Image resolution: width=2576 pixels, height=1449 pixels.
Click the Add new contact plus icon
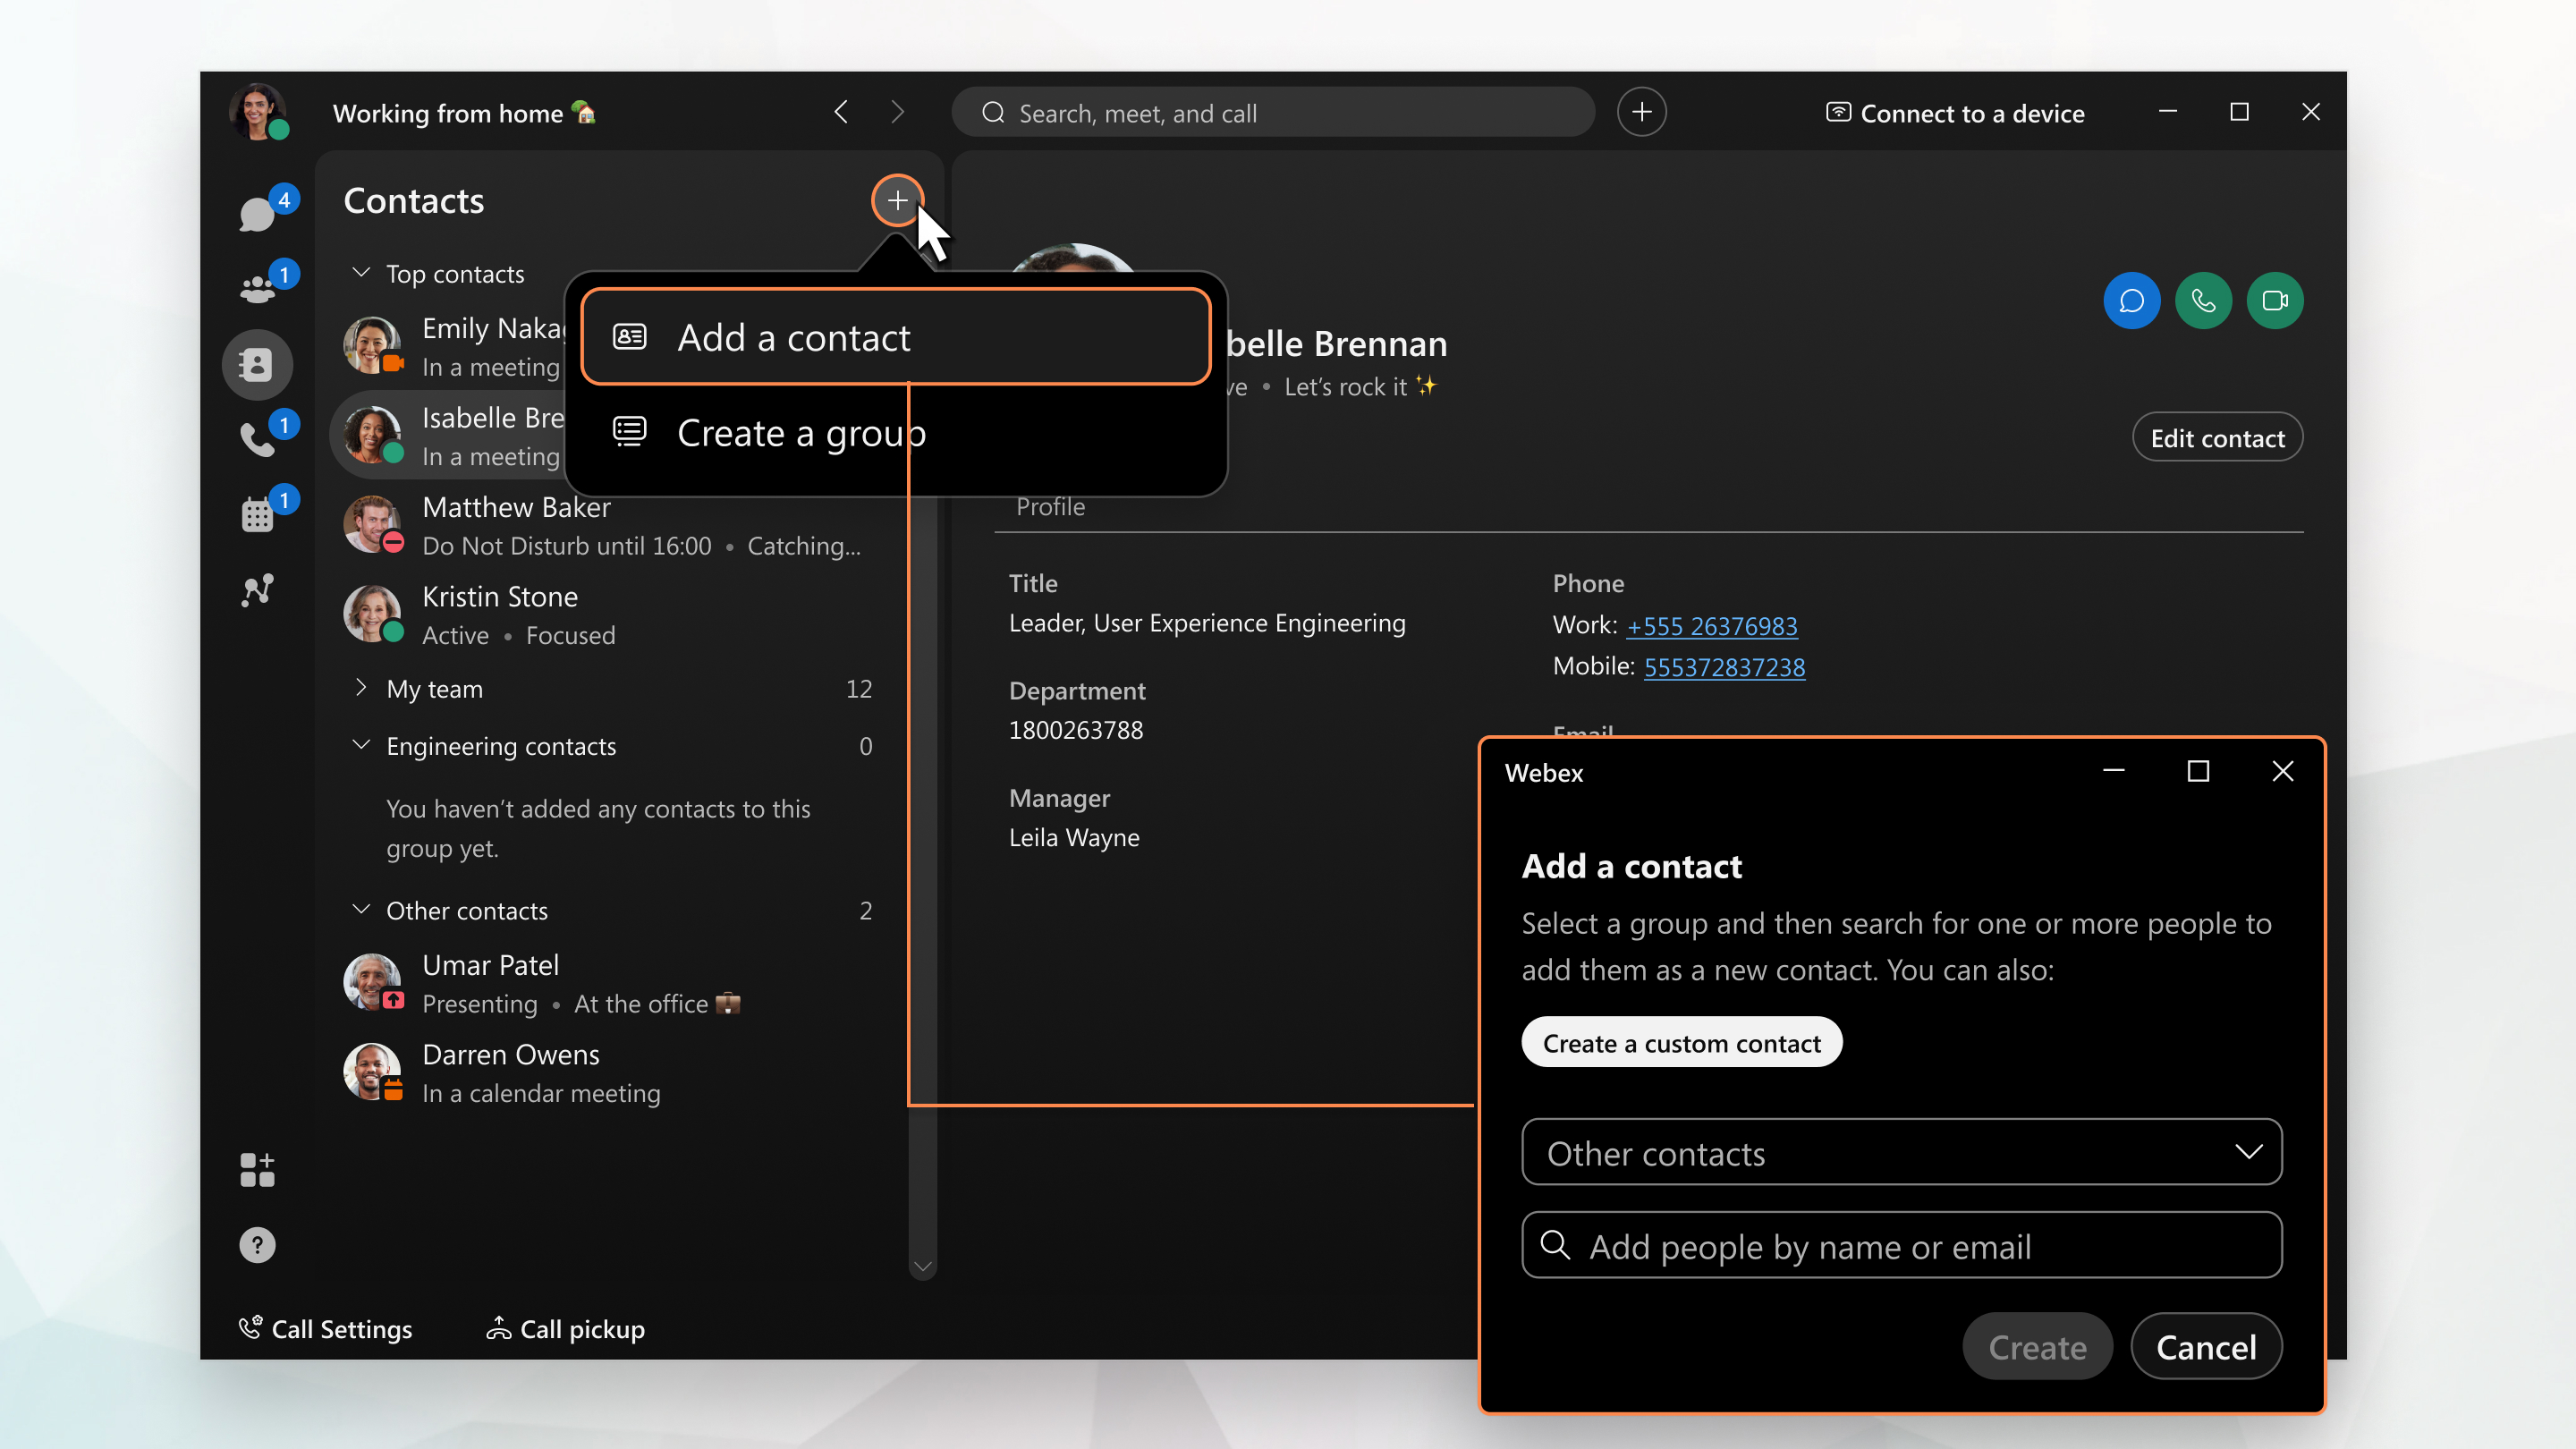point(897,200)
